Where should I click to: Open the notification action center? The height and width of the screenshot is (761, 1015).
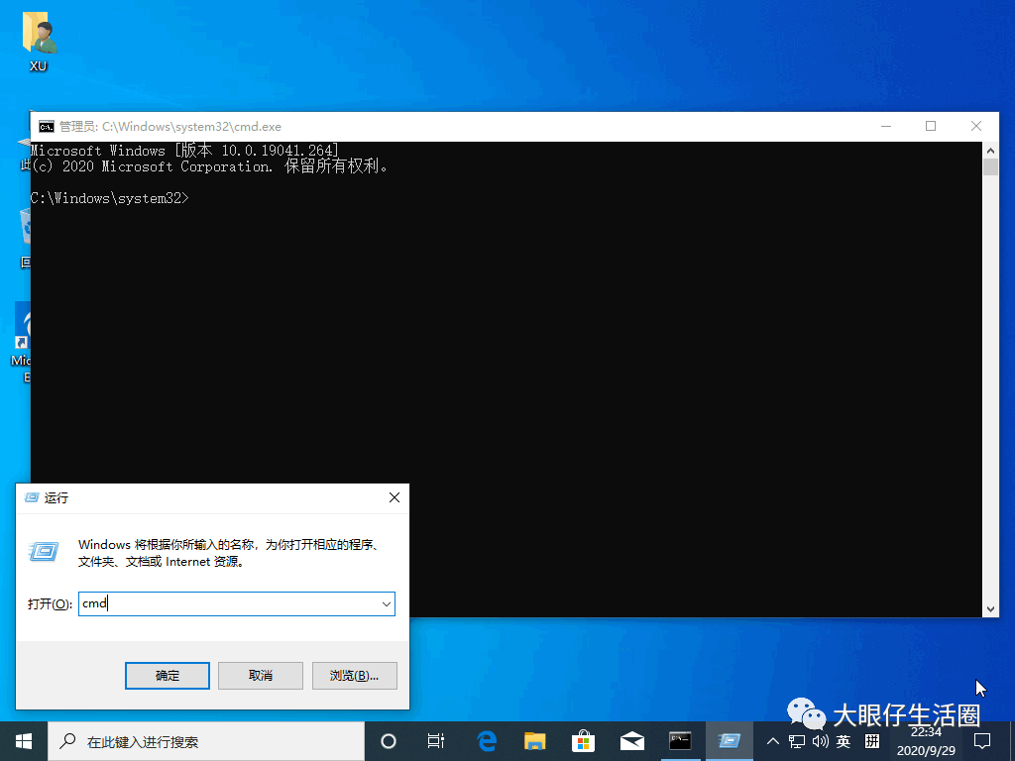click(982, 741)
